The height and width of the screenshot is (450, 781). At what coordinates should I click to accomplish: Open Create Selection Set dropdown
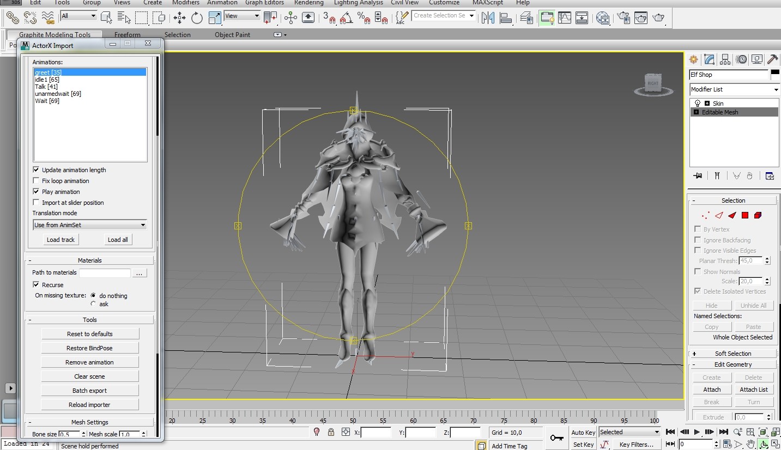pyautogui.click(x=444, y=16)
